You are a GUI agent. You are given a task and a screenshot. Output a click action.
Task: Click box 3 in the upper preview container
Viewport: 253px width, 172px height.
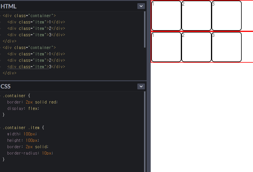[227, 16]
